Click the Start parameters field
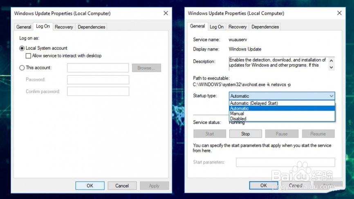 click(285, 162)
